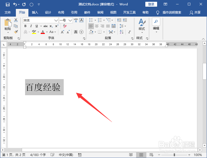Activate the Format Painter brush
The height and width of the screenshot is (158, 207).
[x=16, y=32]
